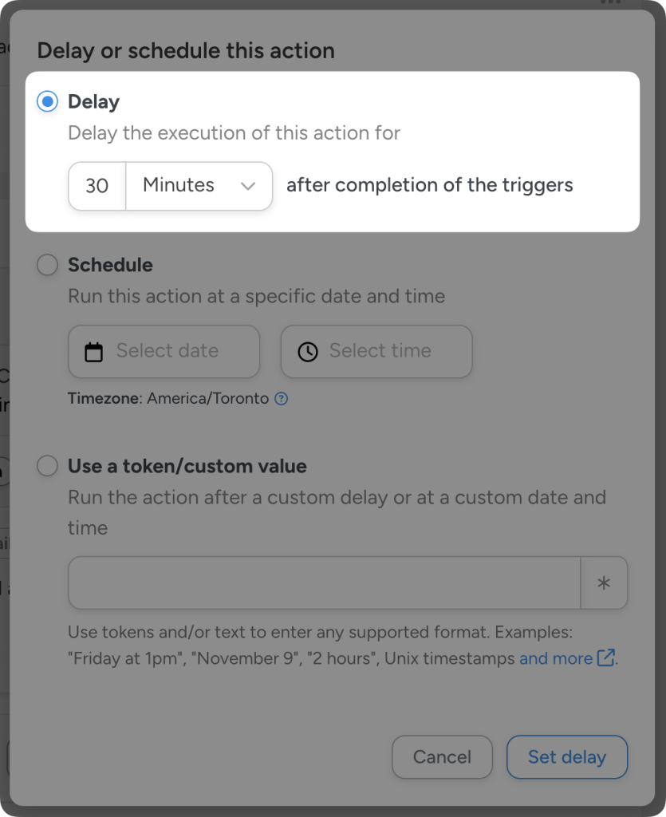The image size is (666, 817).
Task: Open the Select date picker
Action: click(164, 351)
